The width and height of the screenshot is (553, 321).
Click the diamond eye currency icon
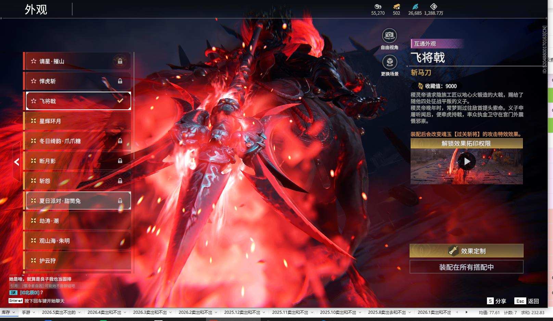(434, 6)
